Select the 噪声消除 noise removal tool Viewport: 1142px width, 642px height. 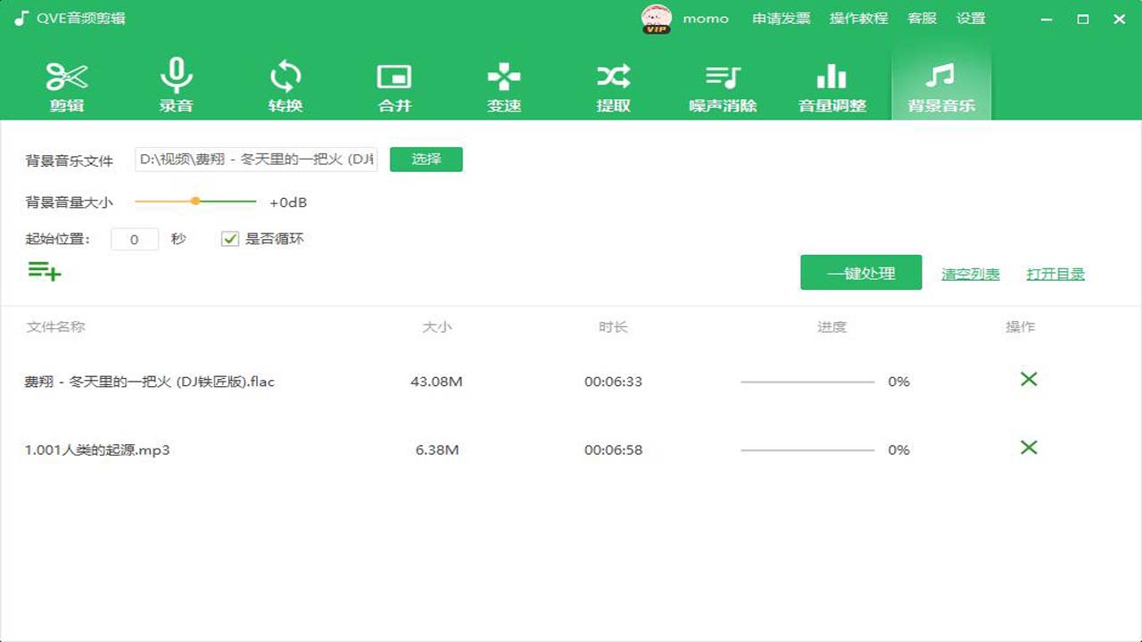[x=722, y=82]
